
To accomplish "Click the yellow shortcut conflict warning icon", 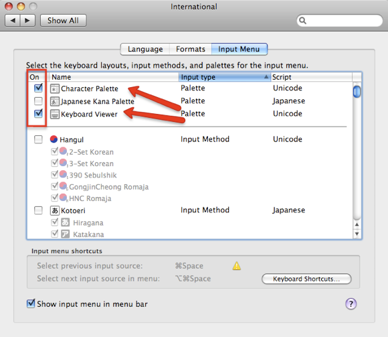I will click(x=237, y=265).
